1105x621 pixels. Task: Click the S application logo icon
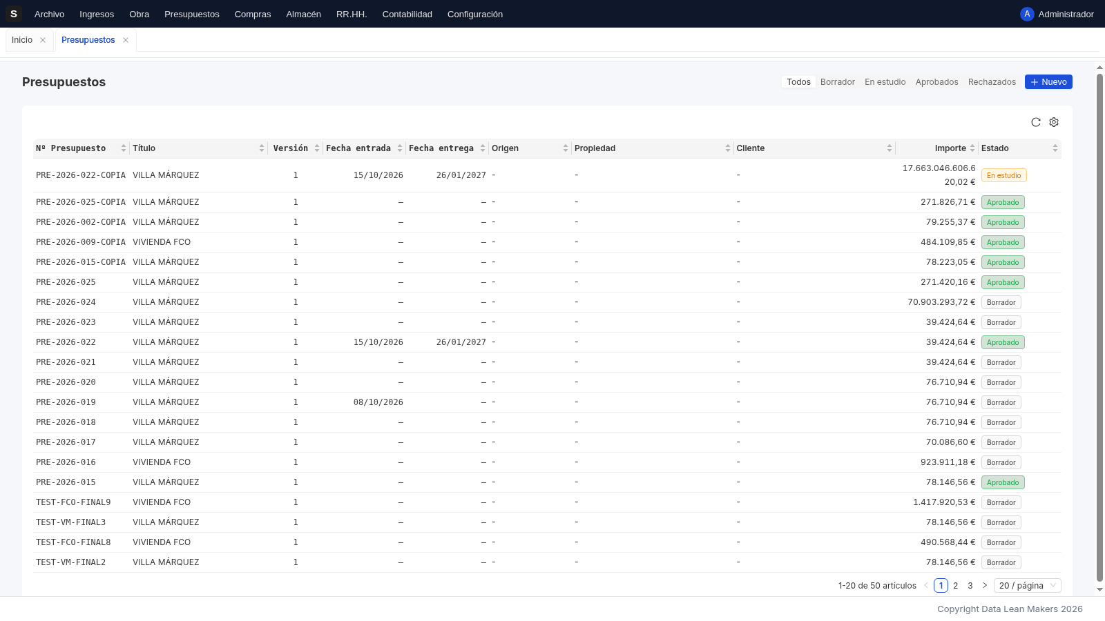click(x=14, y=14)
